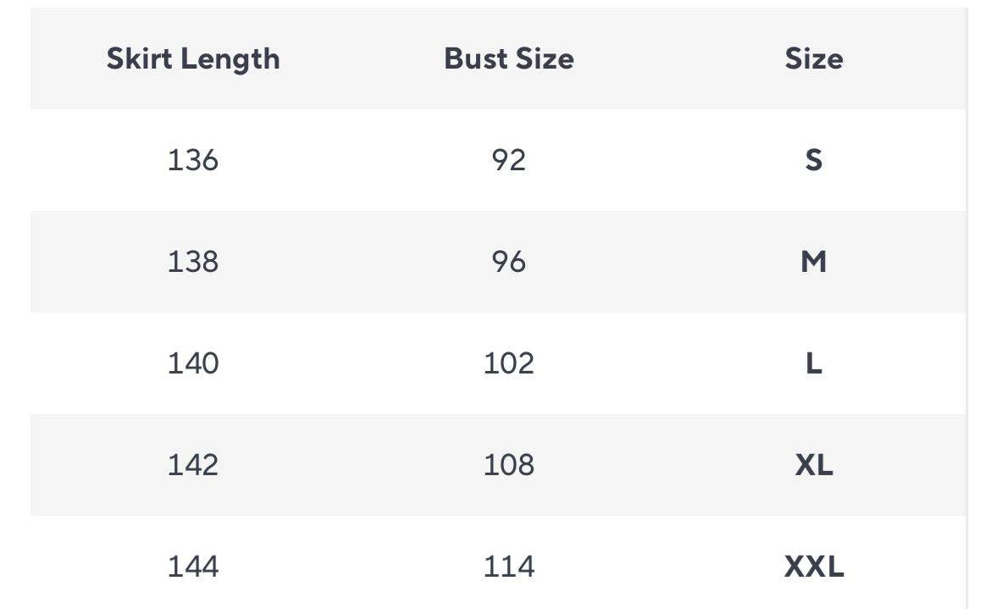Click the size XL cell
Image resolution: width=996 pixels, height=609 pixels.
click(814, 465)
